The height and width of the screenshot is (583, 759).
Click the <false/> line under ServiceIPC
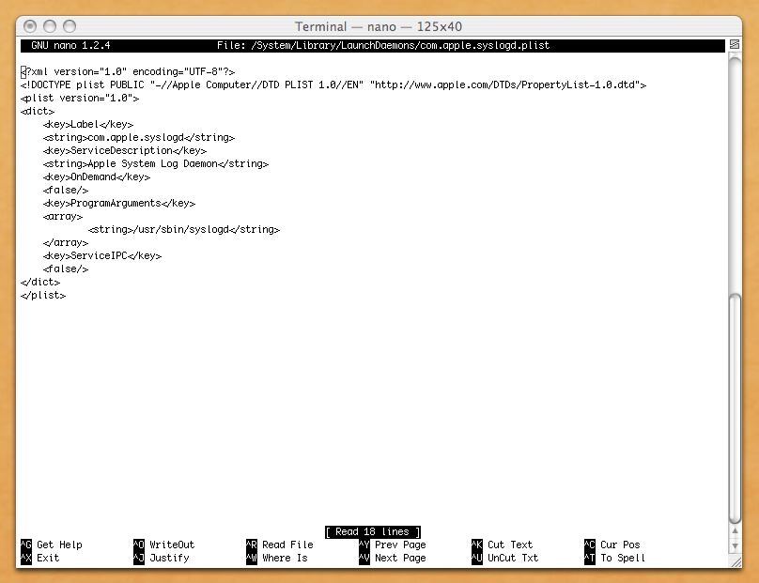(x=66, y=269)
